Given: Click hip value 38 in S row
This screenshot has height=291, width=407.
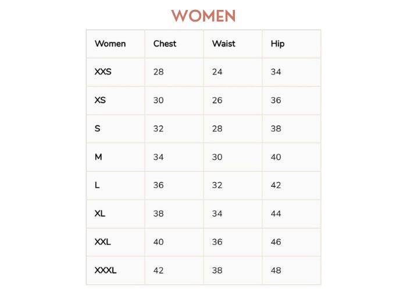Looking at the screenshot, I should pyautogui.click(x=276, y=129).
